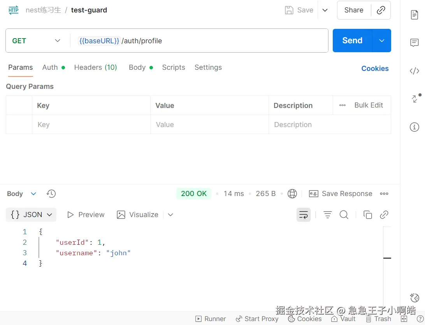Screen dimensions: 425x325
Task: Click the query param Key input cell
Action: [91, 125]
